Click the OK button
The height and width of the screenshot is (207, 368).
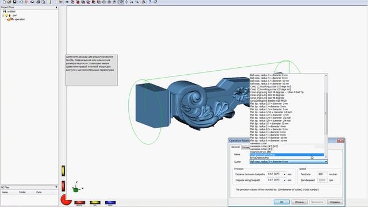[x=282, y=202]
